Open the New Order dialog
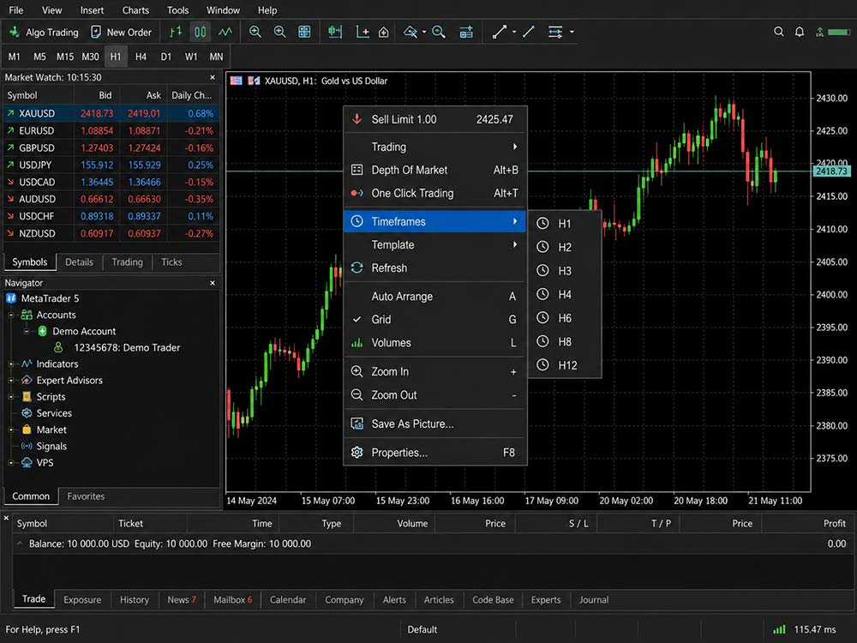This screenshot has width=857, height=643. (122, 33)
